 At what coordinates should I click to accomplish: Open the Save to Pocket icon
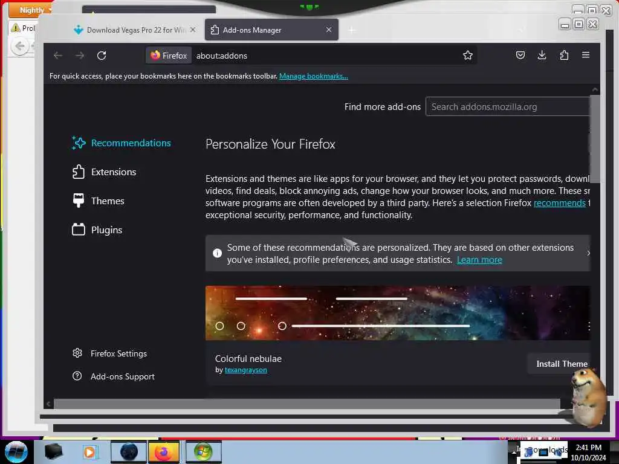click(520, 55)
